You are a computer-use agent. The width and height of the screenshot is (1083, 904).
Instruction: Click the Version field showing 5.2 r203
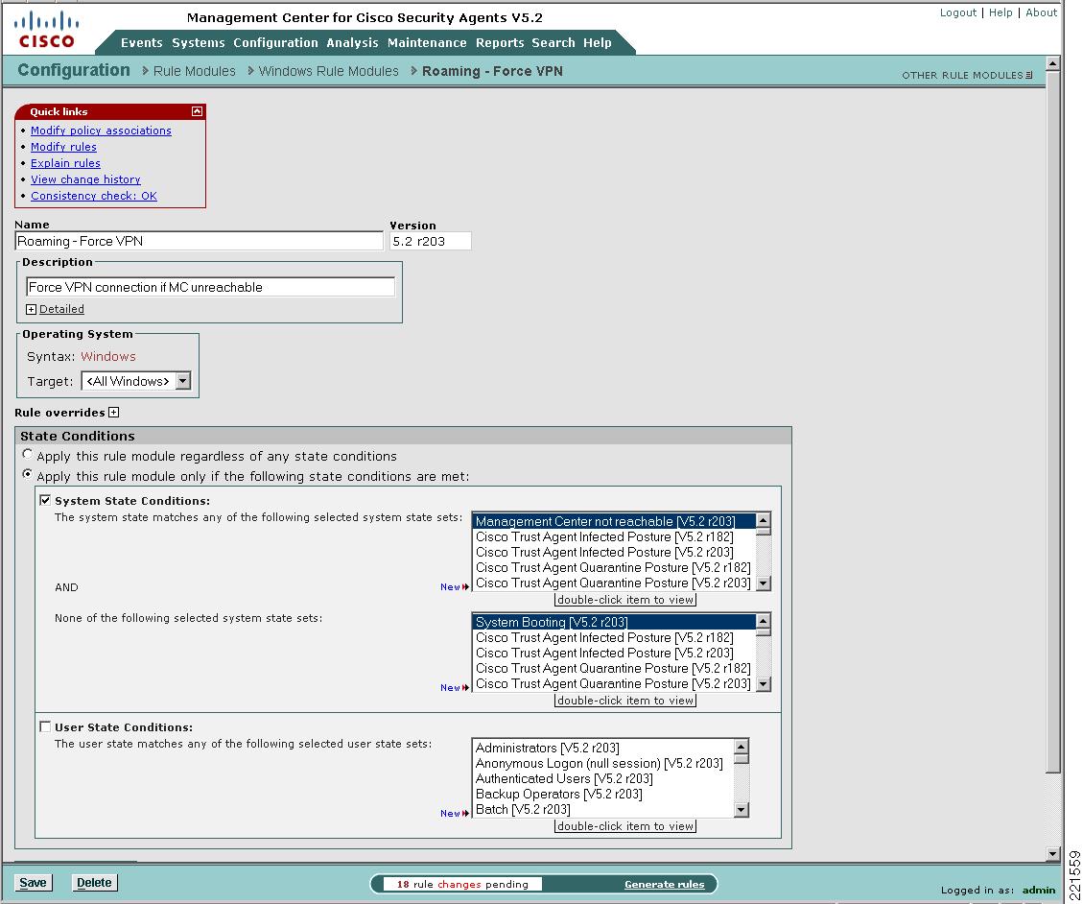tap(431, 241)
